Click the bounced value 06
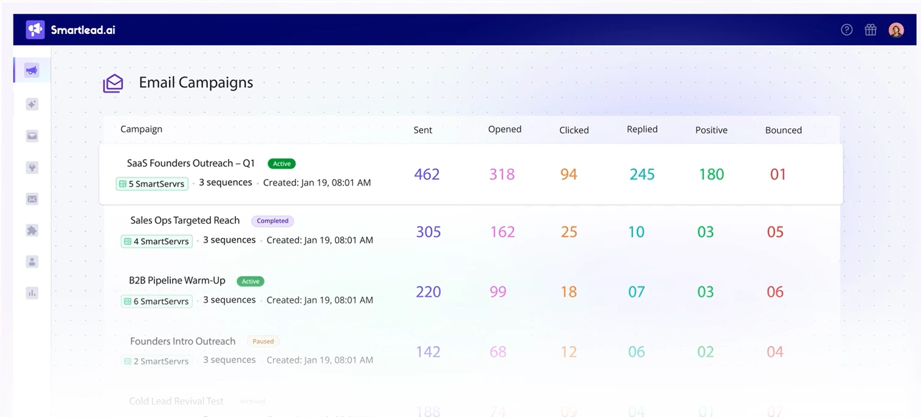 pos(775,292)
